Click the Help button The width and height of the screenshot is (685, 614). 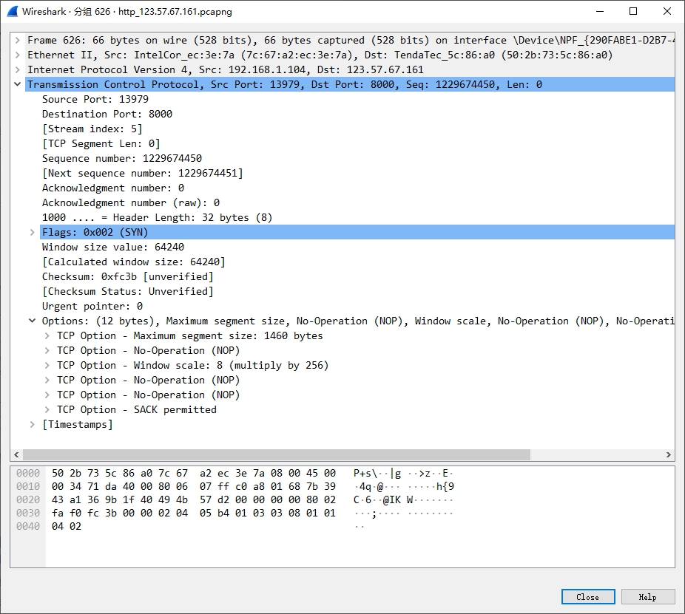[647, 597]
